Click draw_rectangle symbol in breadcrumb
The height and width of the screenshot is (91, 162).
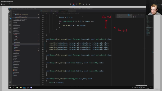coord(68,13)
